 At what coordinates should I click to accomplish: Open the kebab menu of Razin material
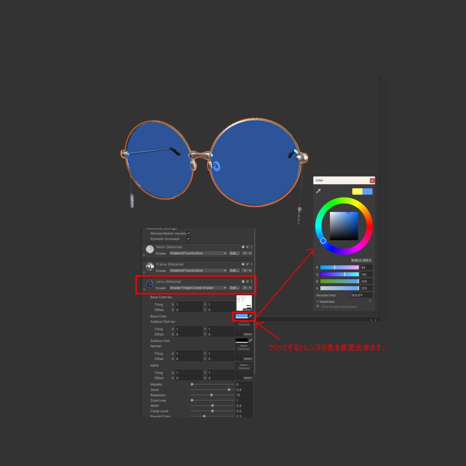click(251, 247)
